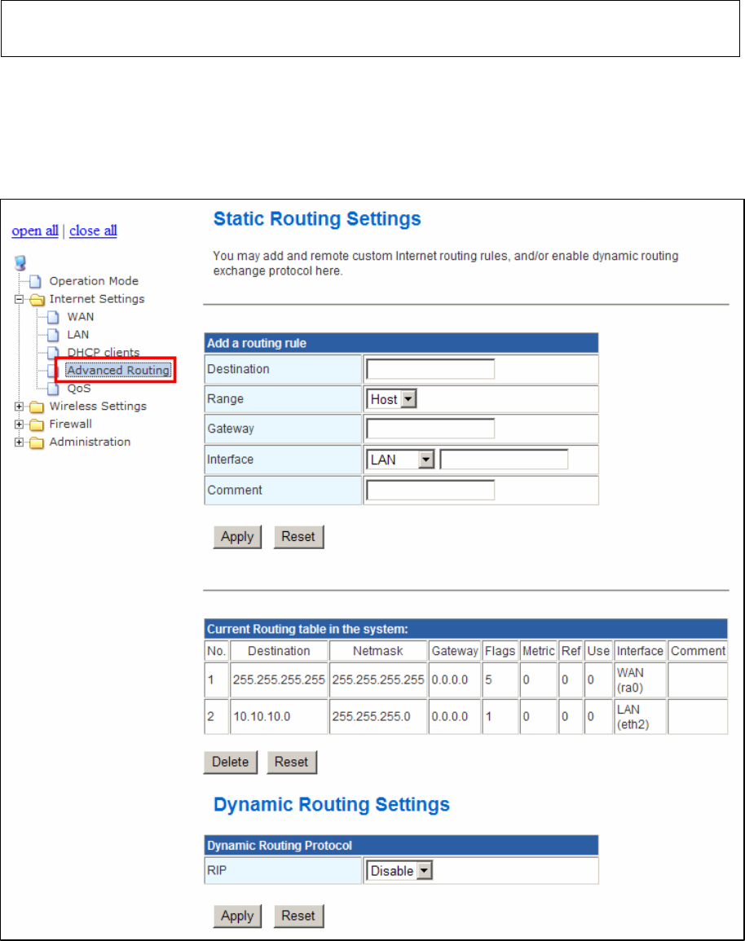The image size is (745, 941).
Task: Focus the Destination input field
Action: tap(430, 369)
